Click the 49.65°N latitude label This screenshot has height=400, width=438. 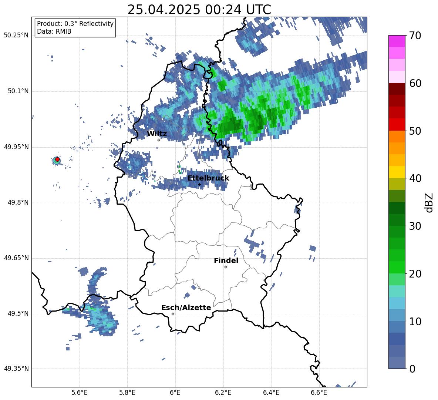click(16, 258)
